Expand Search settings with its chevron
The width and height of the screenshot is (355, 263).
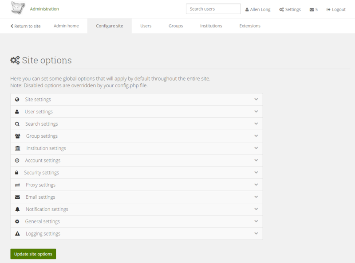tap(256, 124)
